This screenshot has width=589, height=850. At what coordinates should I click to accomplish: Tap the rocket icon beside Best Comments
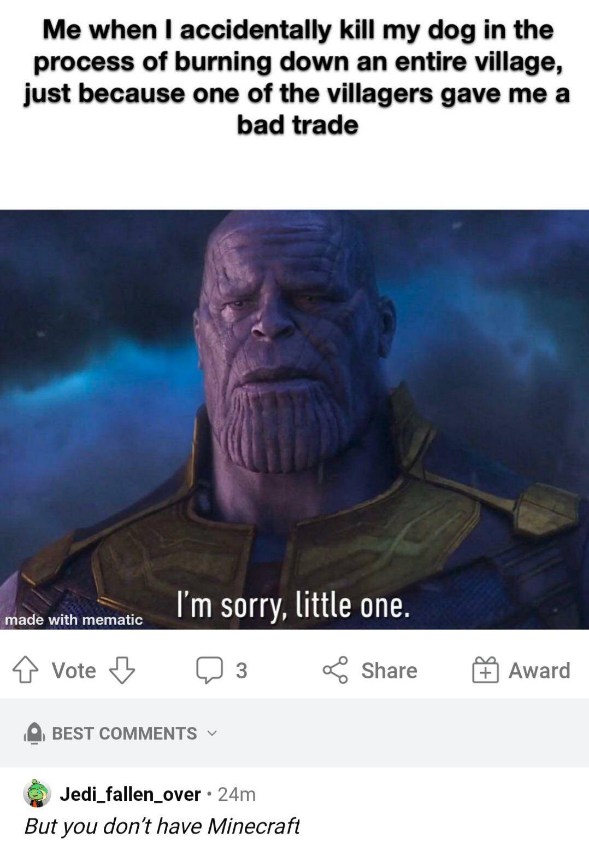[34, 733]
